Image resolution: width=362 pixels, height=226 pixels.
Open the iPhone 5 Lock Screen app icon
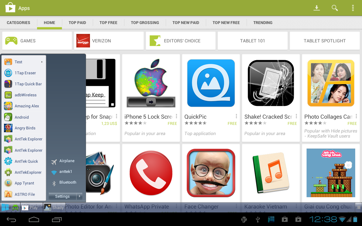coord(151,83)
